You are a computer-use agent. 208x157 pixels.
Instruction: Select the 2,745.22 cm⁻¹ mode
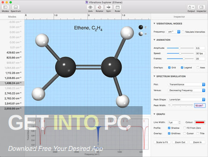tap(12, 93)
